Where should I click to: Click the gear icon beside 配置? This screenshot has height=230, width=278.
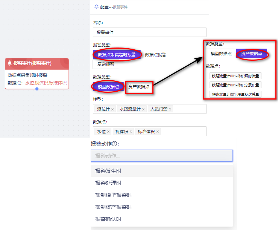coord(96,7)
